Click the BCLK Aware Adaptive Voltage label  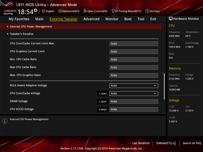click(28, 85)
